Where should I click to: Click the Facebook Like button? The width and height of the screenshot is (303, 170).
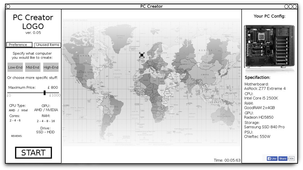coord(272,158)
